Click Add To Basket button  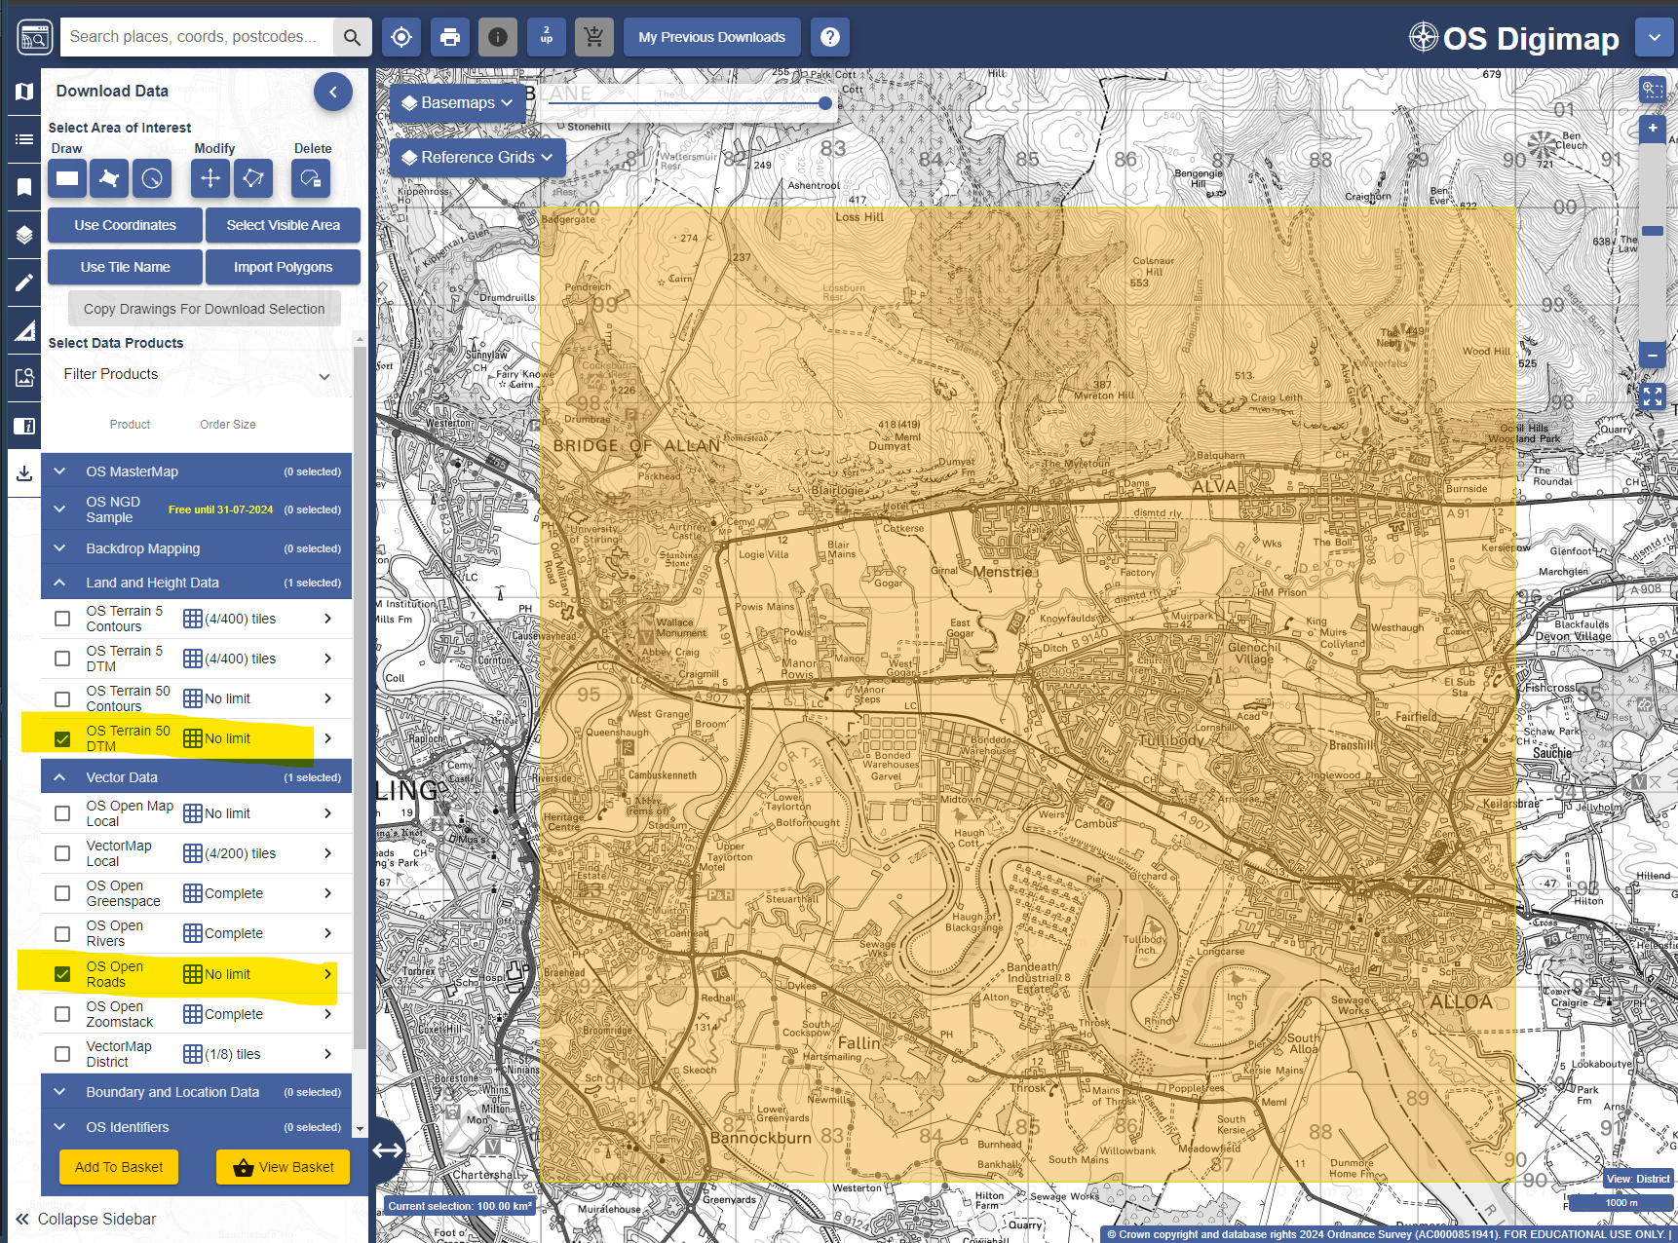pos(119,1167)
